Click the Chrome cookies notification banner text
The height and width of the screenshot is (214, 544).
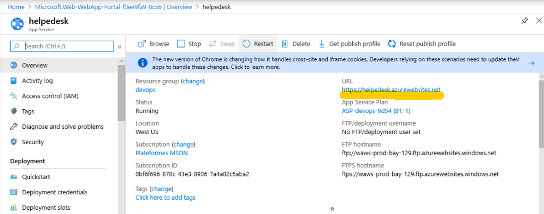[x=336, y=63]
